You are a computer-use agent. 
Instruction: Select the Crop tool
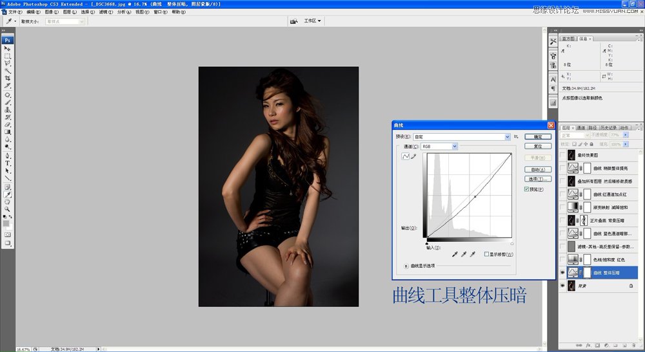coord(8,78)
